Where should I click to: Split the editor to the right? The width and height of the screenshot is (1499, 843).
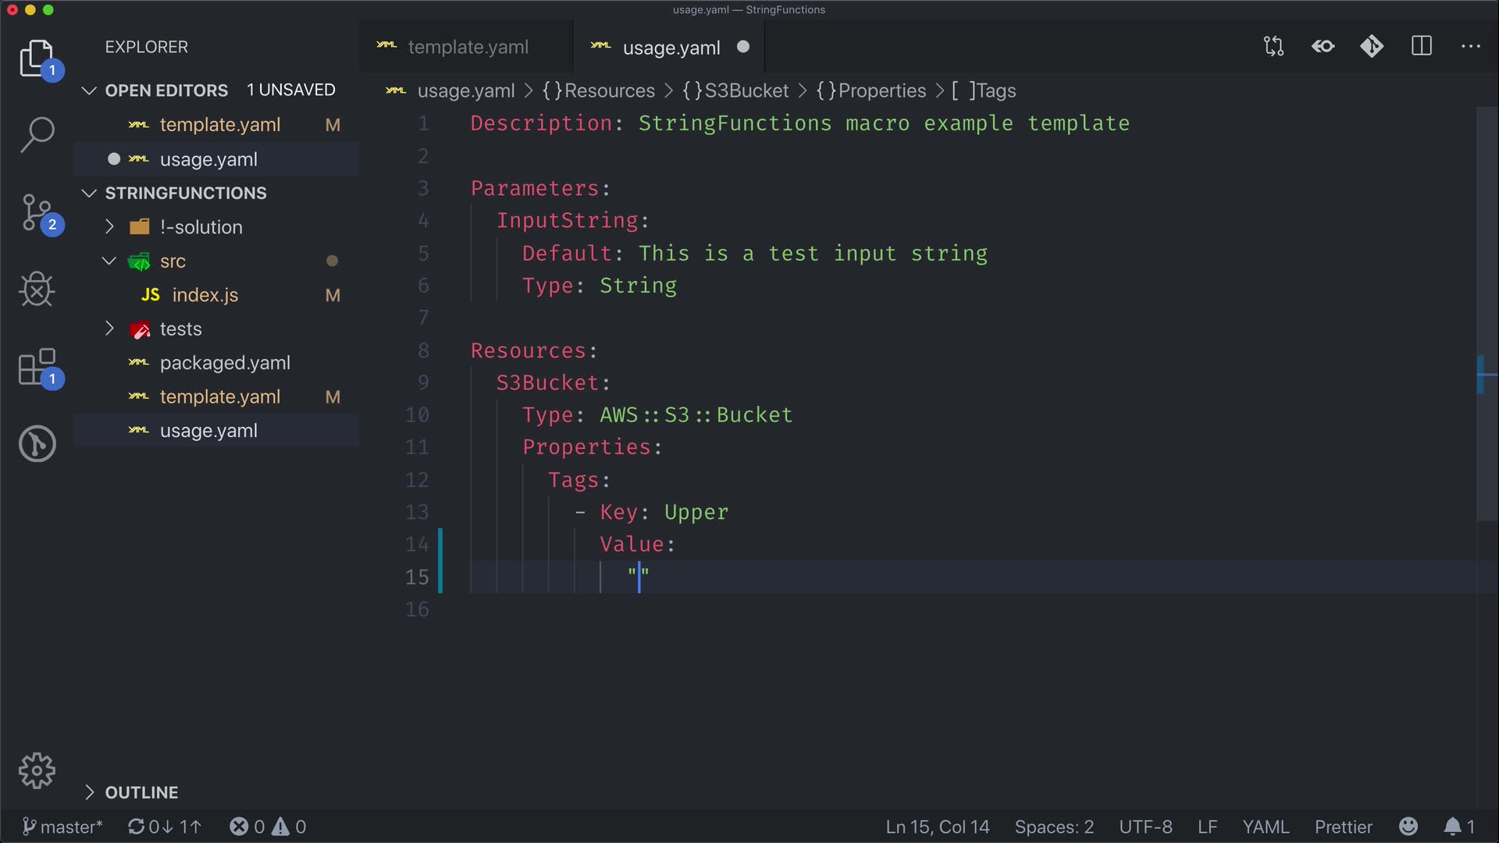pyautogui.click(x=1422, y=47)
